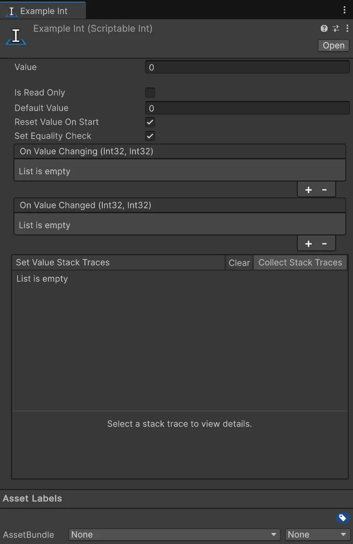Open the inspector kebab menu icon
353x544 pixels.
tap(347, 28)
